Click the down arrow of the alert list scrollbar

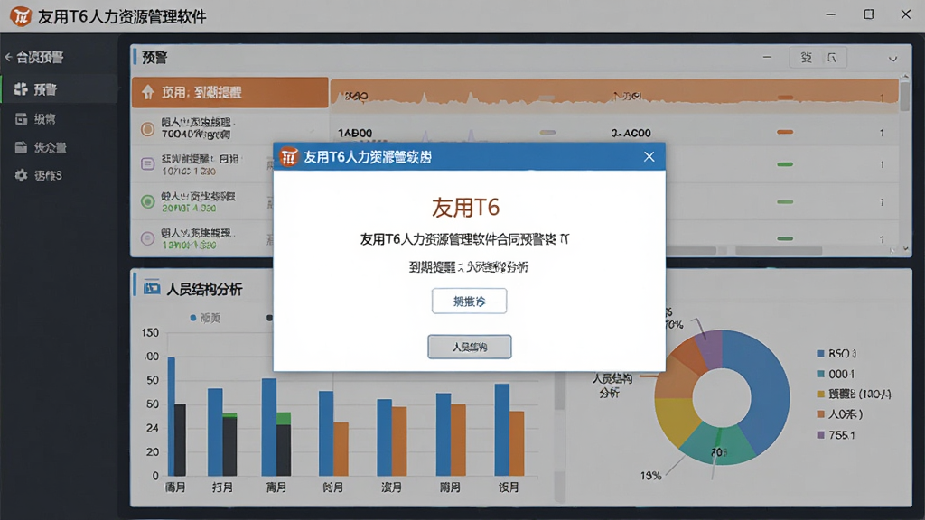[x=905, y=249]
